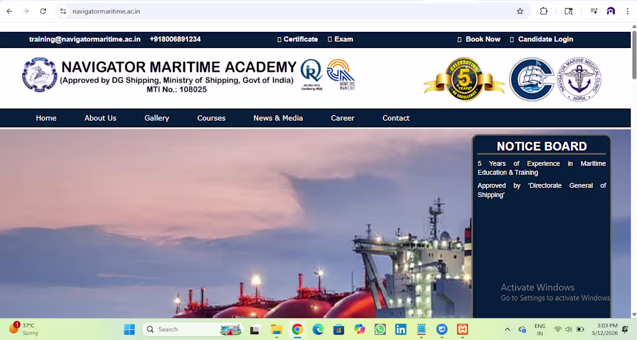
Task: Open Notepad from the taskbar
Action: pyautogui.click(x=421, y=330)
